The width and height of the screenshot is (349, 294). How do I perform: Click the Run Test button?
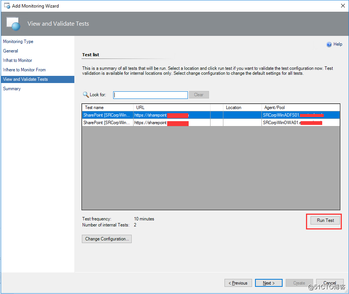click(325, 220)
